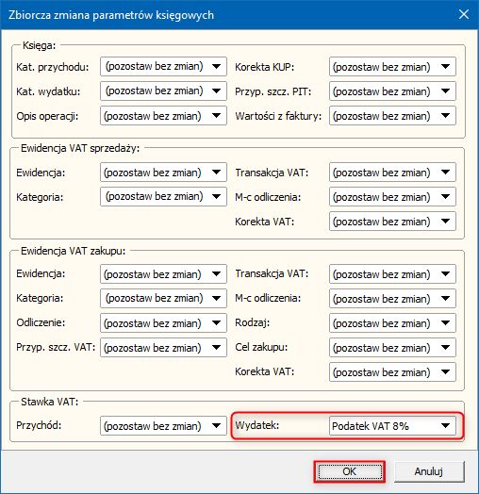Close the Zbiorcza zmiana parametrów dialog
Viewport: 479px width, 494px height.
tap(464, 14)
